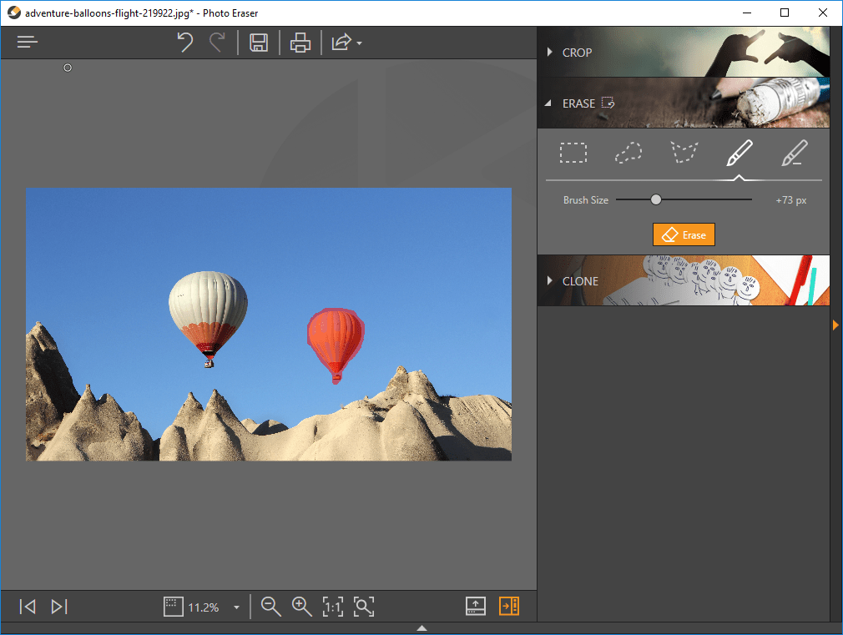Toggle the right side panel view

[x=509, y=607]
